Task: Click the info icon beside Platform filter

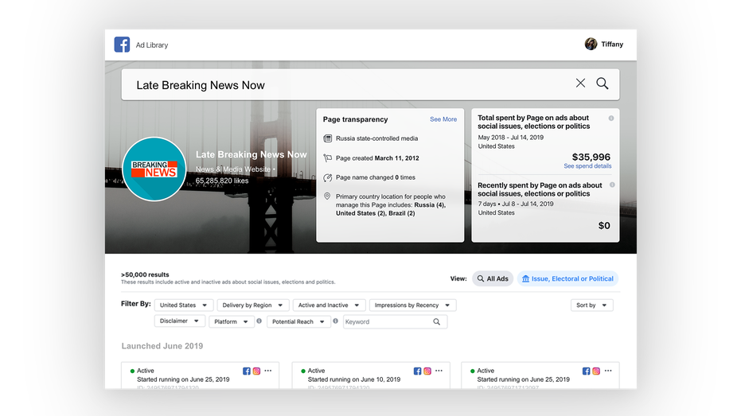Action: pyautogui.click(x=259, y=321)
